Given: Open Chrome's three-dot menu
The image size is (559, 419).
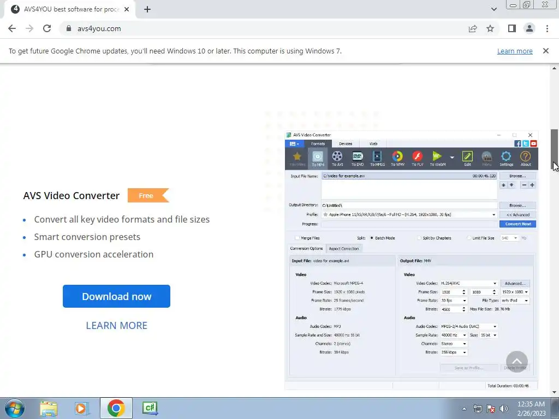Looking at the screenshot, I should (547, 28).
